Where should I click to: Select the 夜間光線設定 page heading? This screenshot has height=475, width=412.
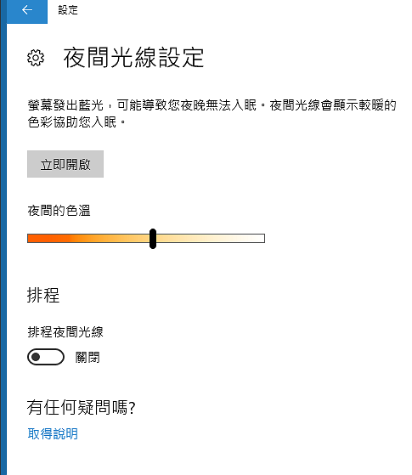tap(133, 58)
